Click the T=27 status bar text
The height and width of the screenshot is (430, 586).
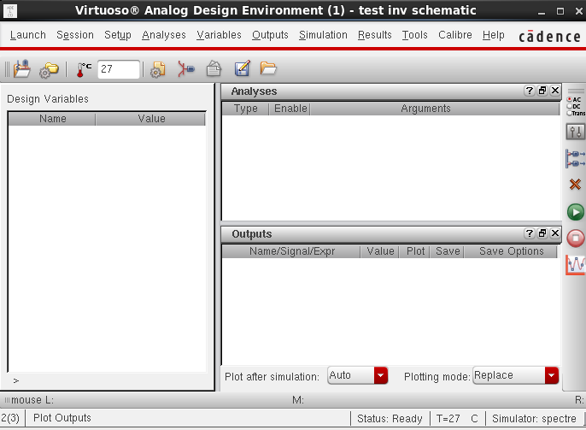coord(448,418)
